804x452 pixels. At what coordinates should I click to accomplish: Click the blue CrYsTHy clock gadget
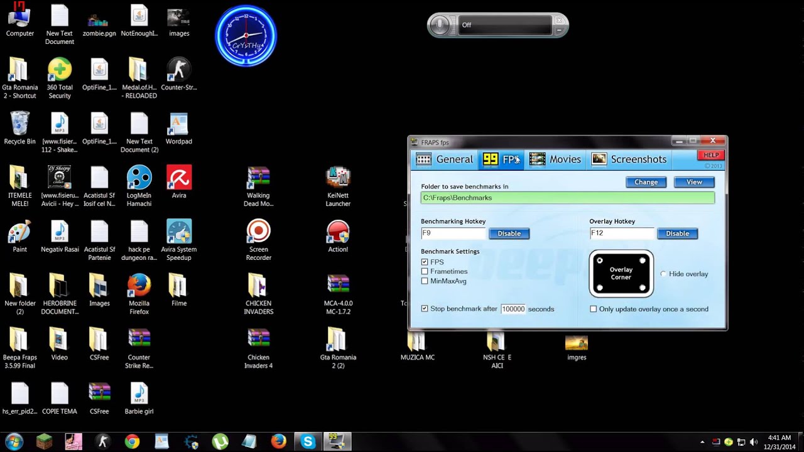coord(246,36)
